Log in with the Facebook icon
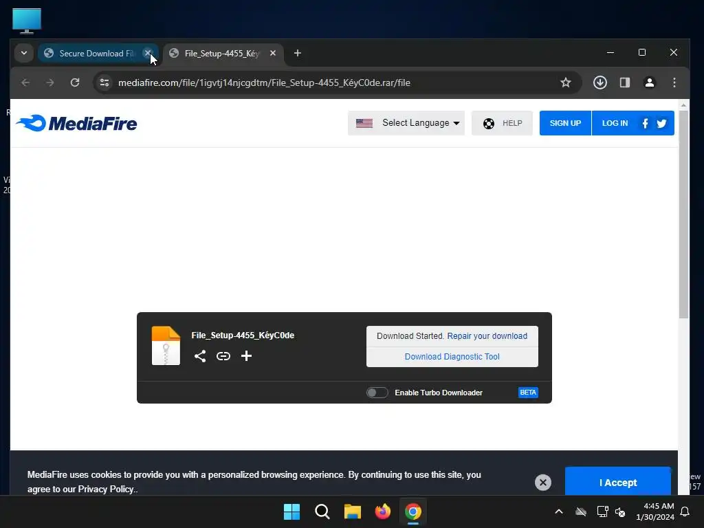 coord(645,124)
